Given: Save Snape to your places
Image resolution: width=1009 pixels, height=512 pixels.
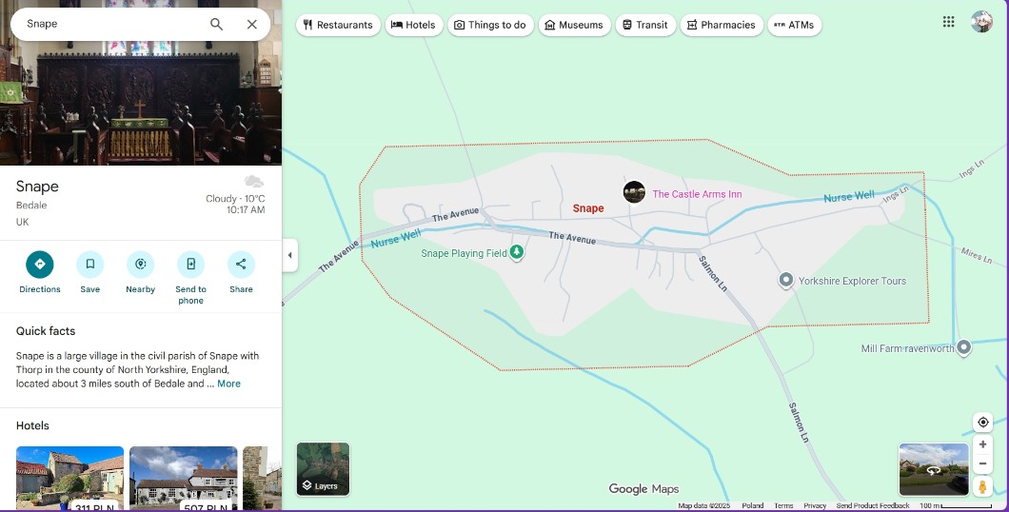Looking at the screenshot, I should 90,265.
